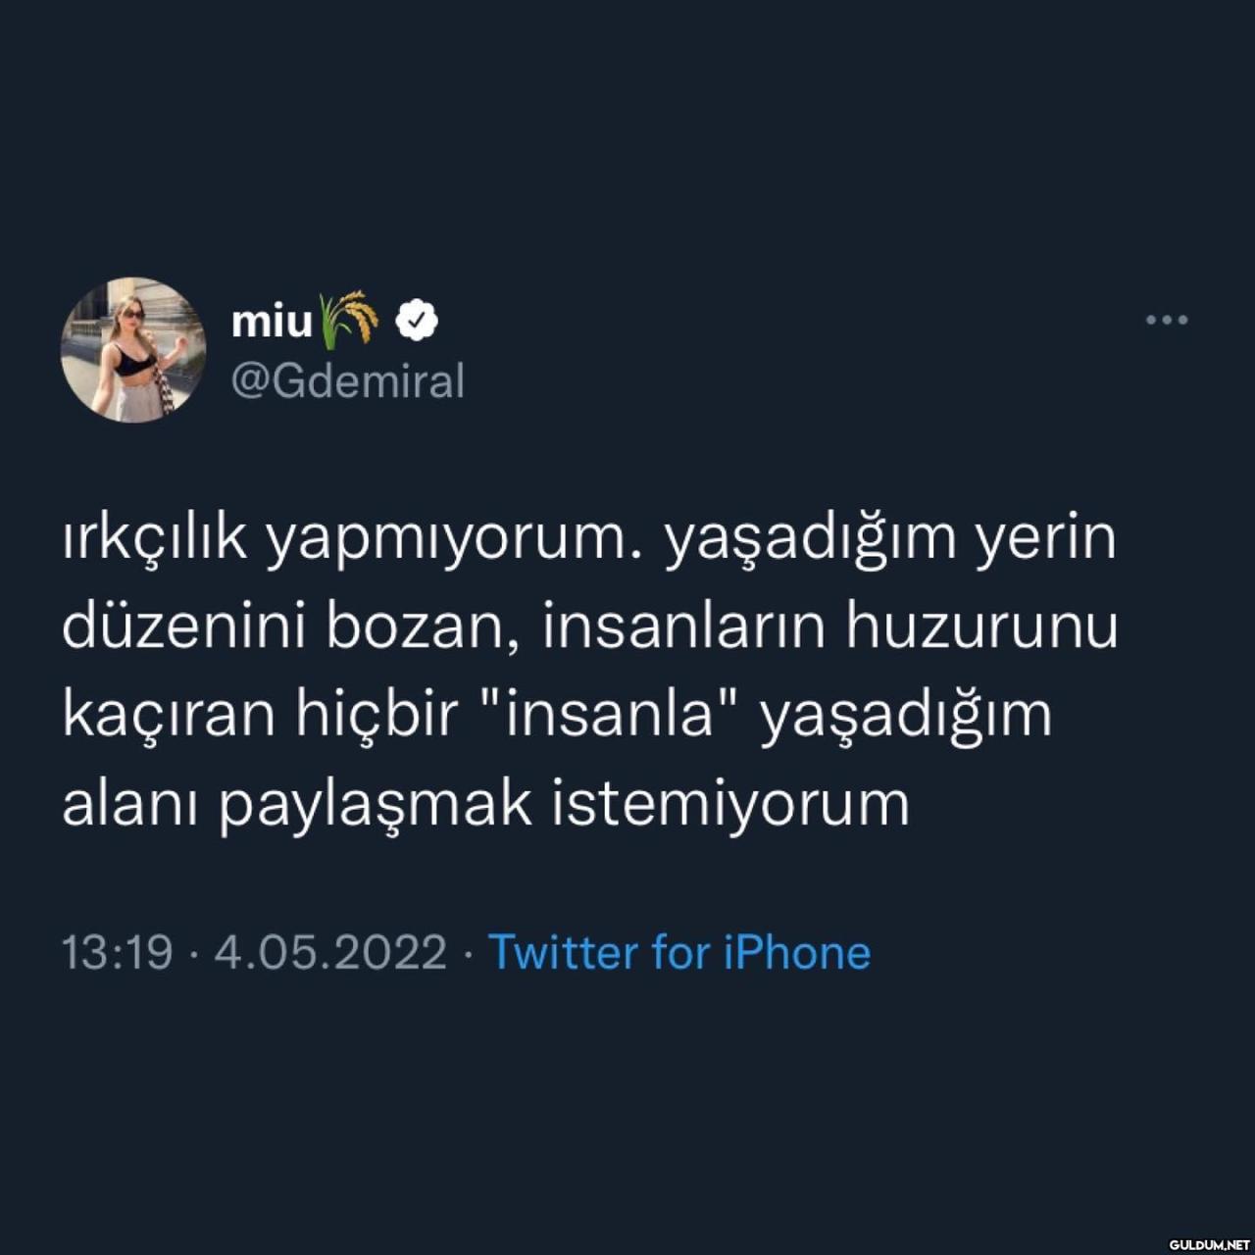Open the miu display name

pyautogui.click(x=272, y=321)
